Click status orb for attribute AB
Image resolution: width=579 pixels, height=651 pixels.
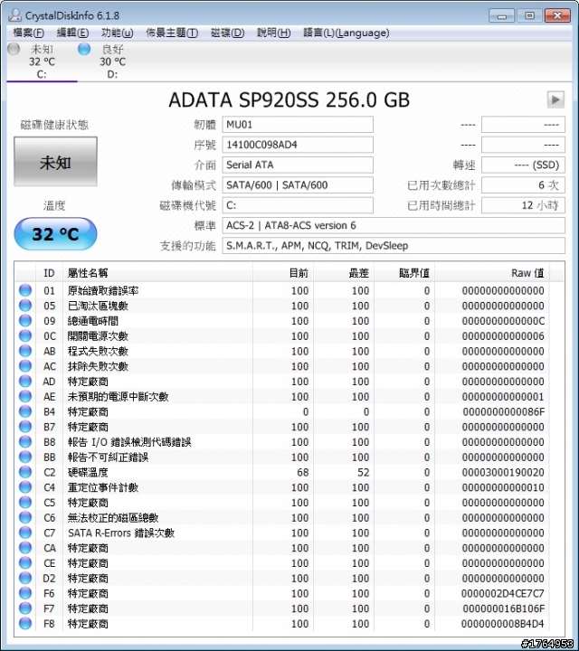(25, 351)
